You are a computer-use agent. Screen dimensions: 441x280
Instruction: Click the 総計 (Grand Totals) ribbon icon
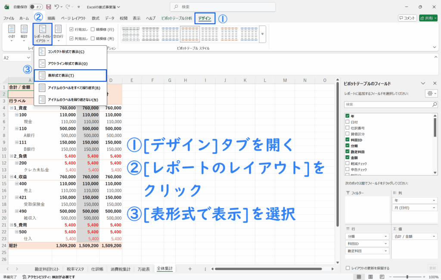point(24,32)
